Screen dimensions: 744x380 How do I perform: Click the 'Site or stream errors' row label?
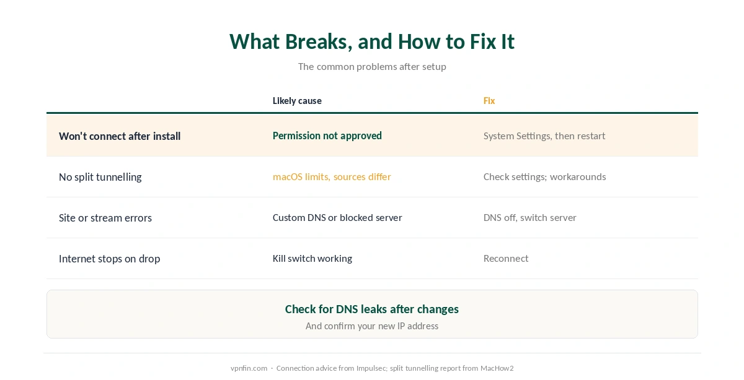point(105,218)
